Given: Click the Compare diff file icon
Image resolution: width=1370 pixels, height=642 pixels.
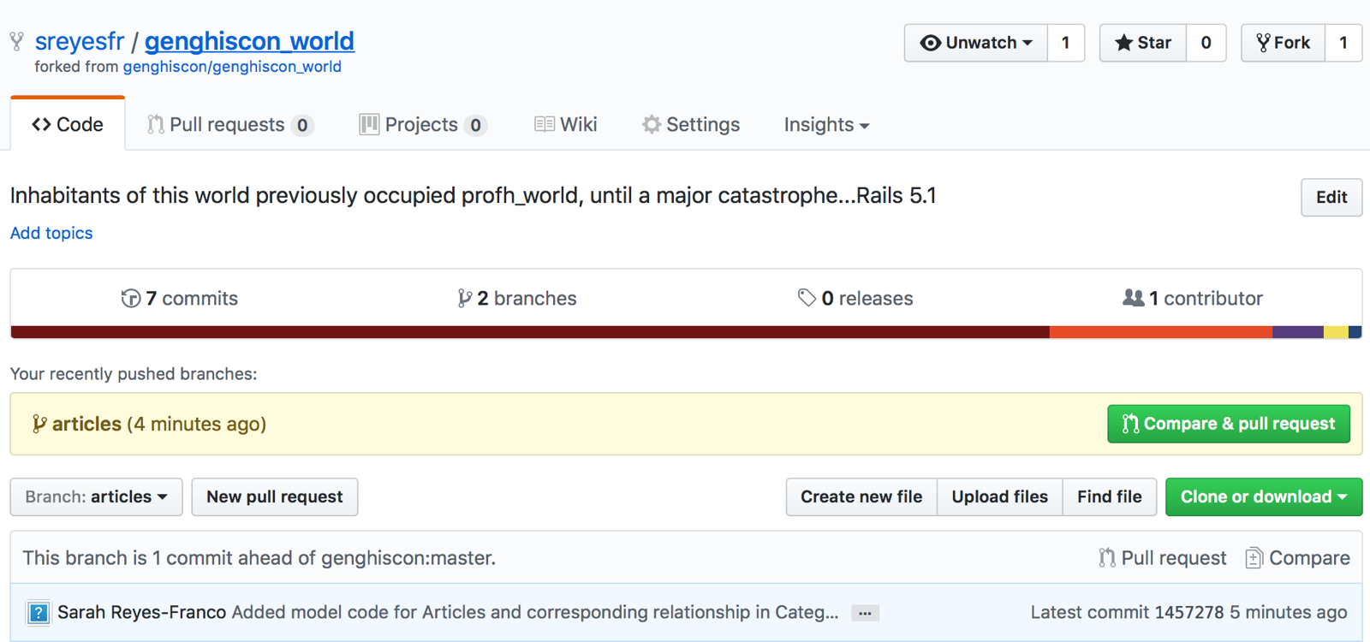Looking at the screenshot, I should coord(1254,558).
